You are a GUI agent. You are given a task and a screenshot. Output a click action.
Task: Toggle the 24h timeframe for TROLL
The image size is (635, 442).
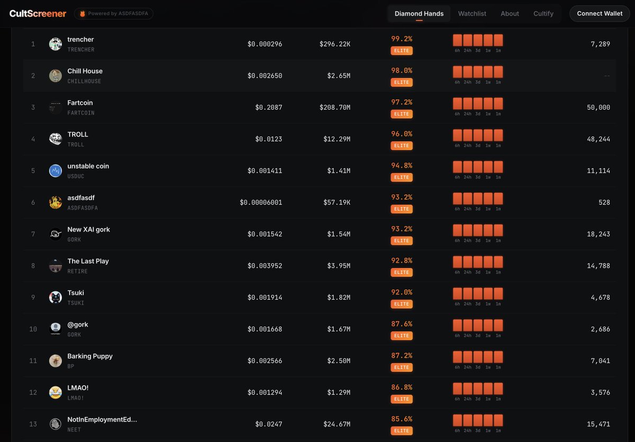(467, 134)
